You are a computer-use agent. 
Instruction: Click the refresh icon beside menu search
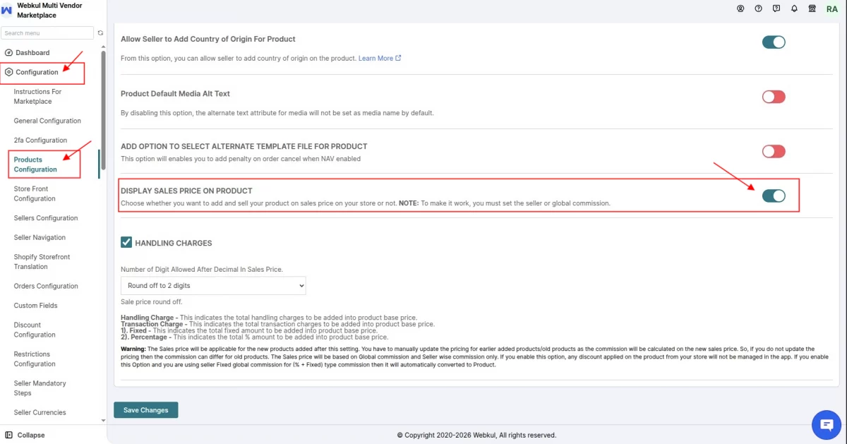tap(100, 33)
